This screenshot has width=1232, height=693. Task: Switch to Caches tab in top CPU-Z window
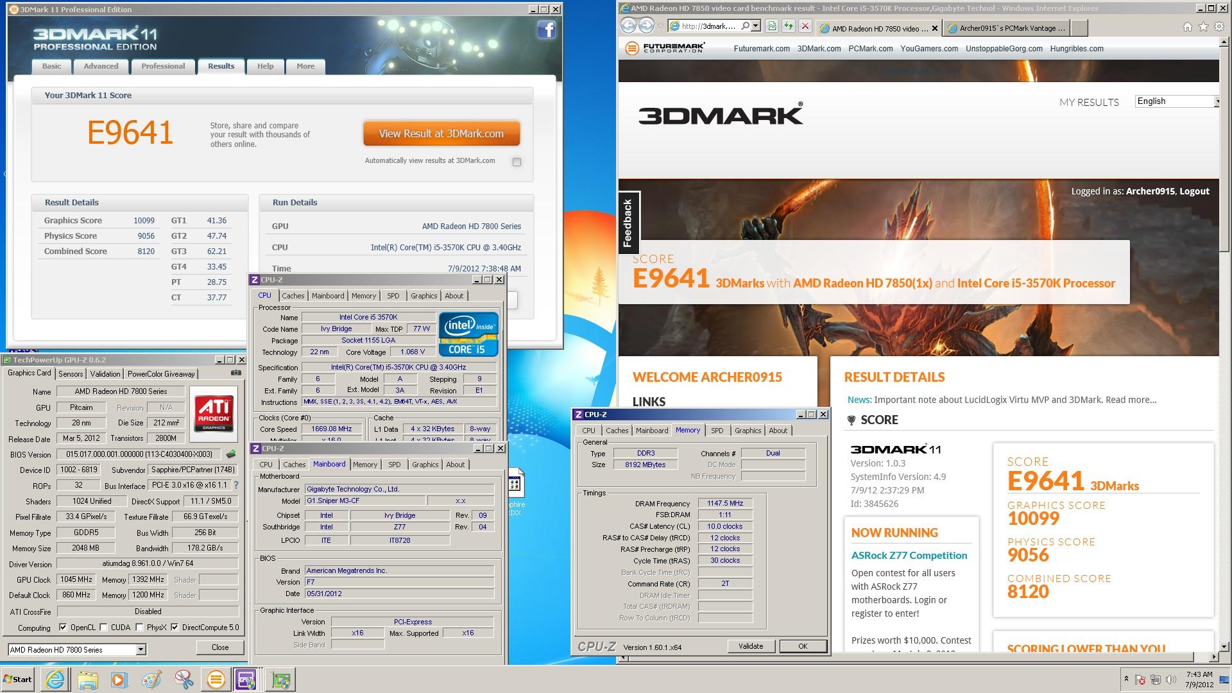pyautogui.click(x=293, y=296)
